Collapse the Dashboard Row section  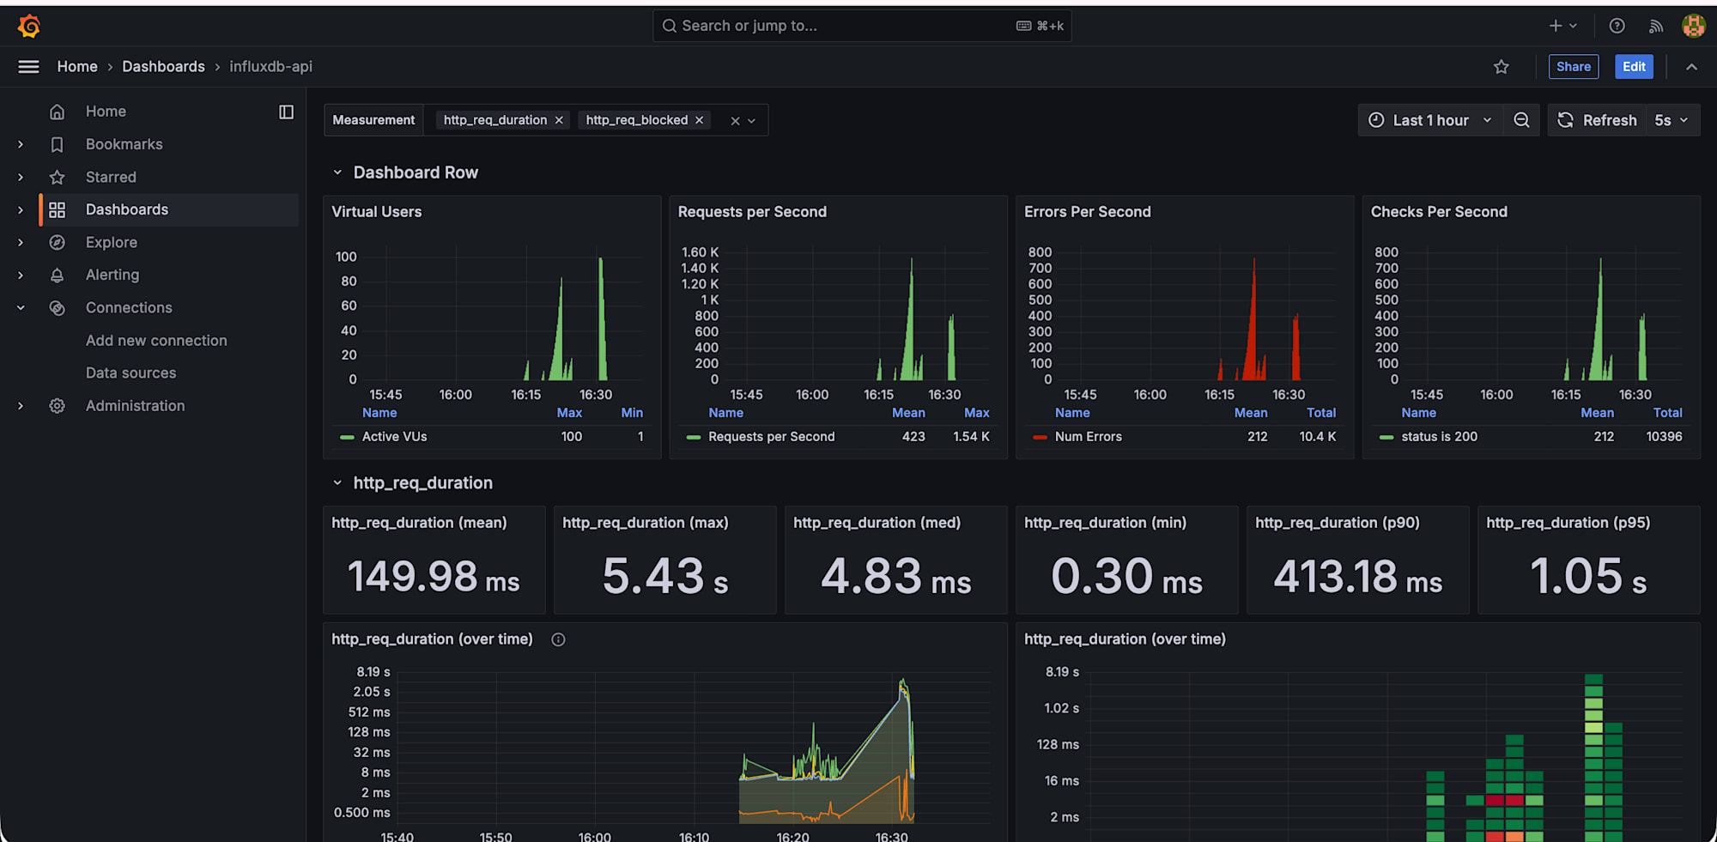(x=337, y=173)
